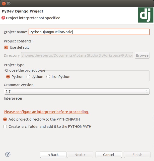Choose Jython as the project type
This screenshot has width=154, height=161.
[x=28, y=77]
